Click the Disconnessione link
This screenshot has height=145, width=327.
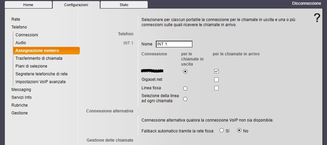click(307, 3)
